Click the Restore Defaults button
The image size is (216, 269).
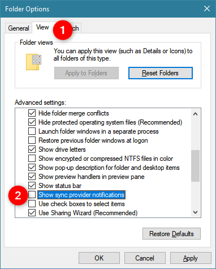pos(171,234)
